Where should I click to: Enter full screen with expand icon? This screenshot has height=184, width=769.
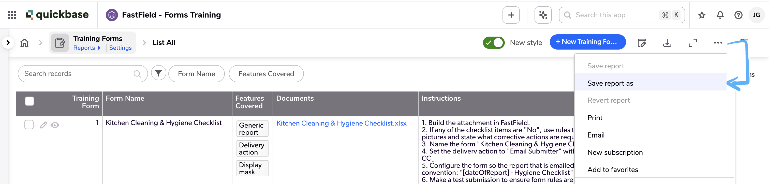(692, 43)
